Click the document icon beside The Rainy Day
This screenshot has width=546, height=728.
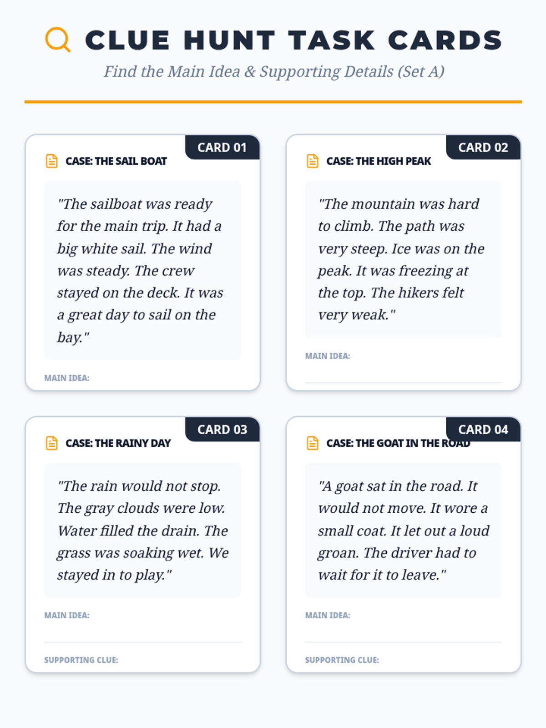52,443
